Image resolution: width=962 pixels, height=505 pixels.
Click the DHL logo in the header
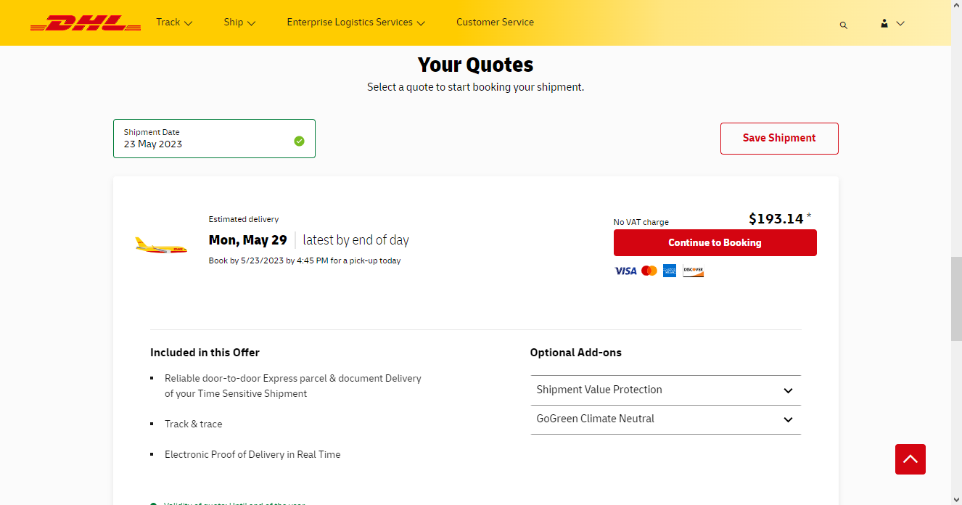tap(86, 23)
